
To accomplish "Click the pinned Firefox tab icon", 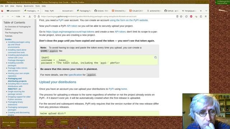I will (2, 11).
